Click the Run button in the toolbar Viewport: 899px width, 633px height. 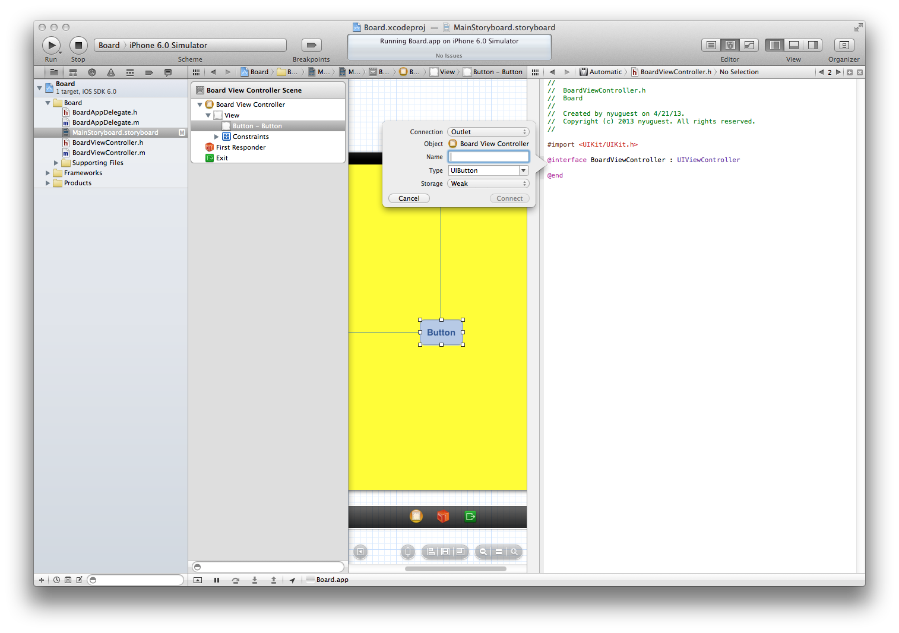(x=51, y=45)
